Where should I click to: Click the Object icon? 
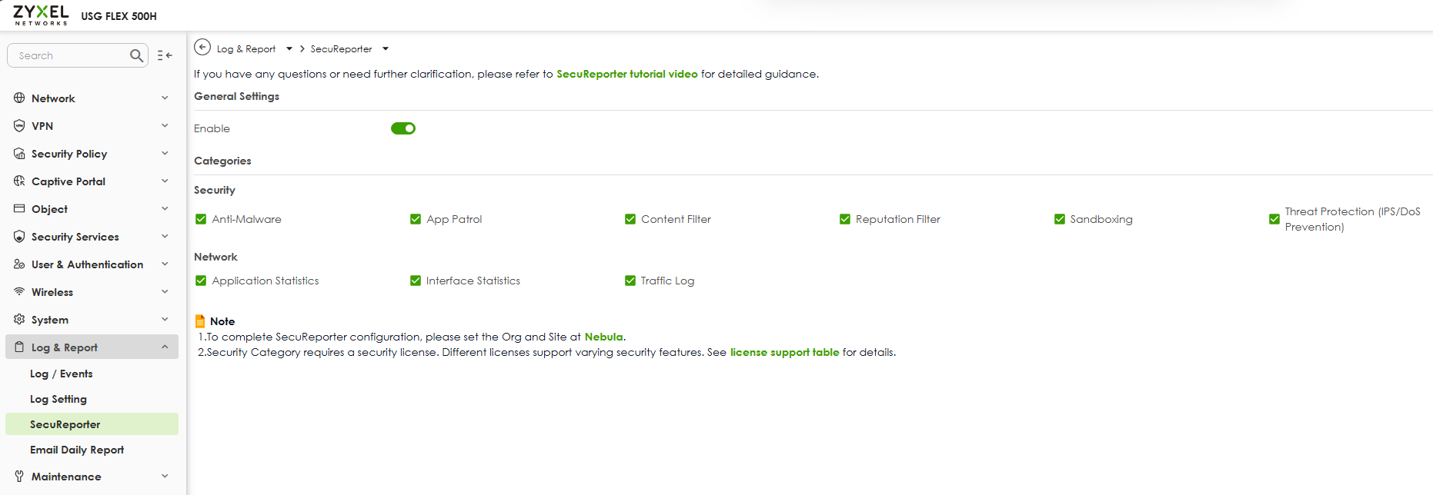click(x=19, y=209)
